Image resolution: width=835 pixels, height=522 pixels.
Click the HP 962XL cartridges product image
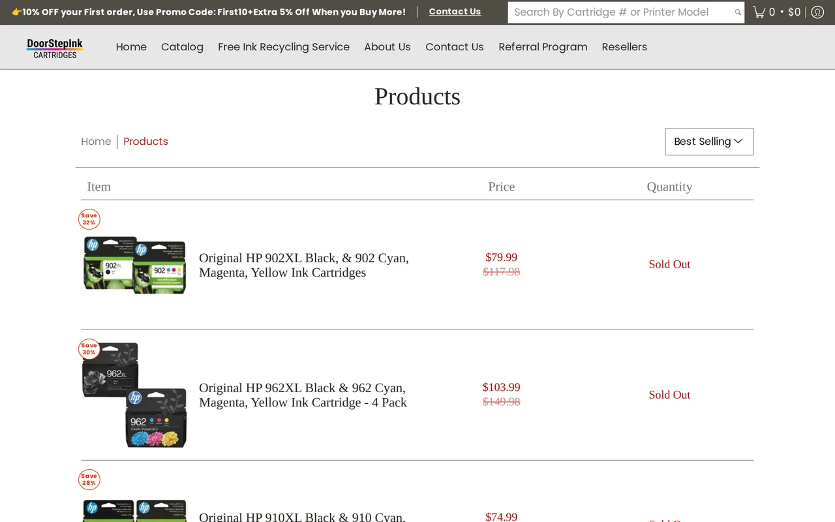click(x=135, y=395)
